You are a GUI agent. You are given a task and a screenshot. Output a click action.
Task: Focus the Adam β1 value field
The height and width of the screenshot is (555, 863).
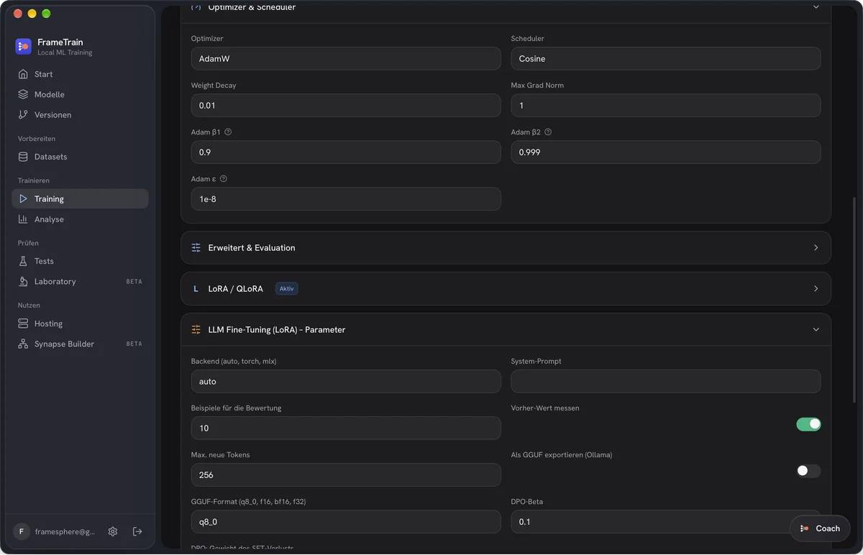click(346, 152)
